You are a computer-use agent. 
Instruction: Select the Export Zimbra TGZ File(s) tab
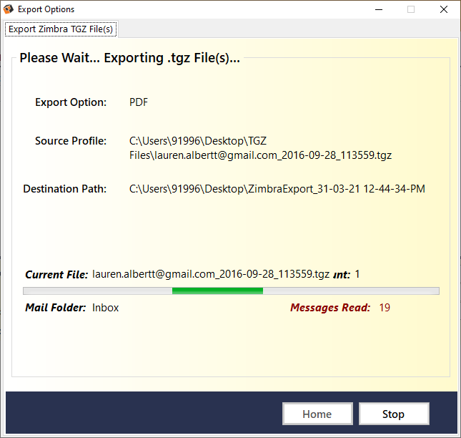pyautogui.click(x=61, y=29)
